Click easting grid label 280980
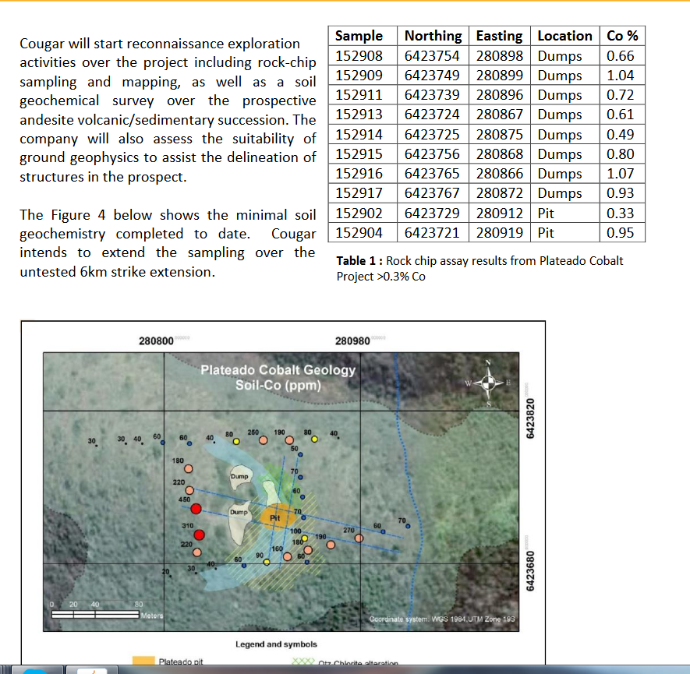690x674 pixels. (352, 341)
